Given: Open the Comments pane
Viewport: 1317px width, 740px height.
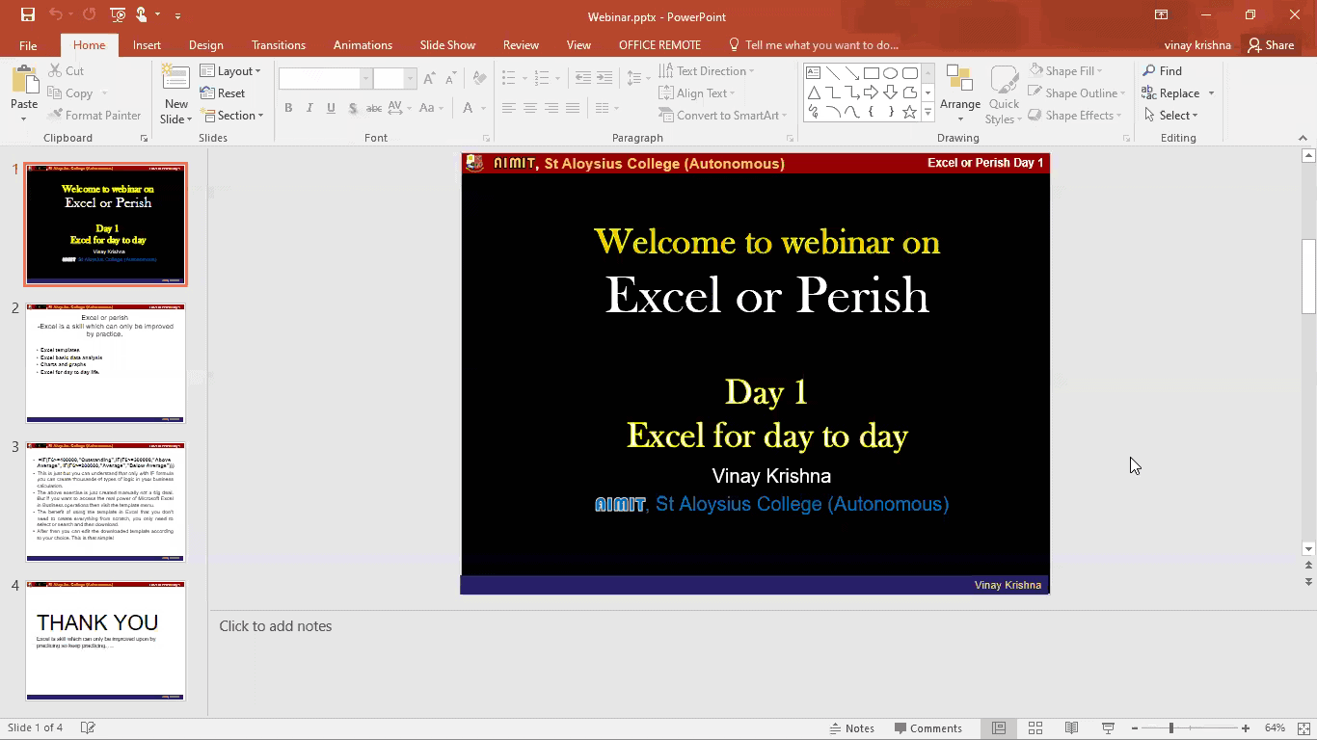Looking at the screenshot, I should tap(927, 728).
